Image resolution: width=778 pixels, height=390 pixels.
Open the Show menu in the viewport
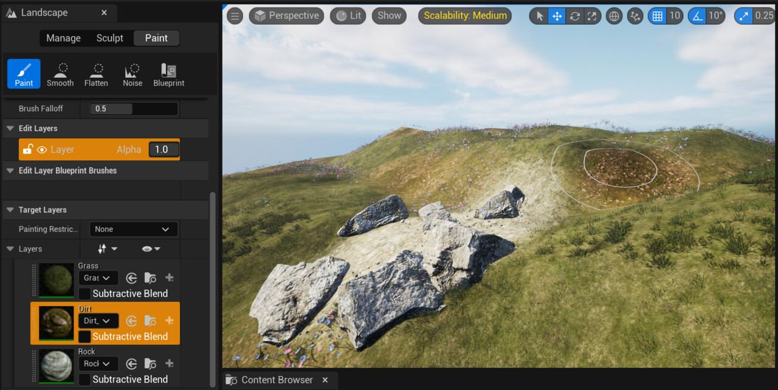point(388,15)
